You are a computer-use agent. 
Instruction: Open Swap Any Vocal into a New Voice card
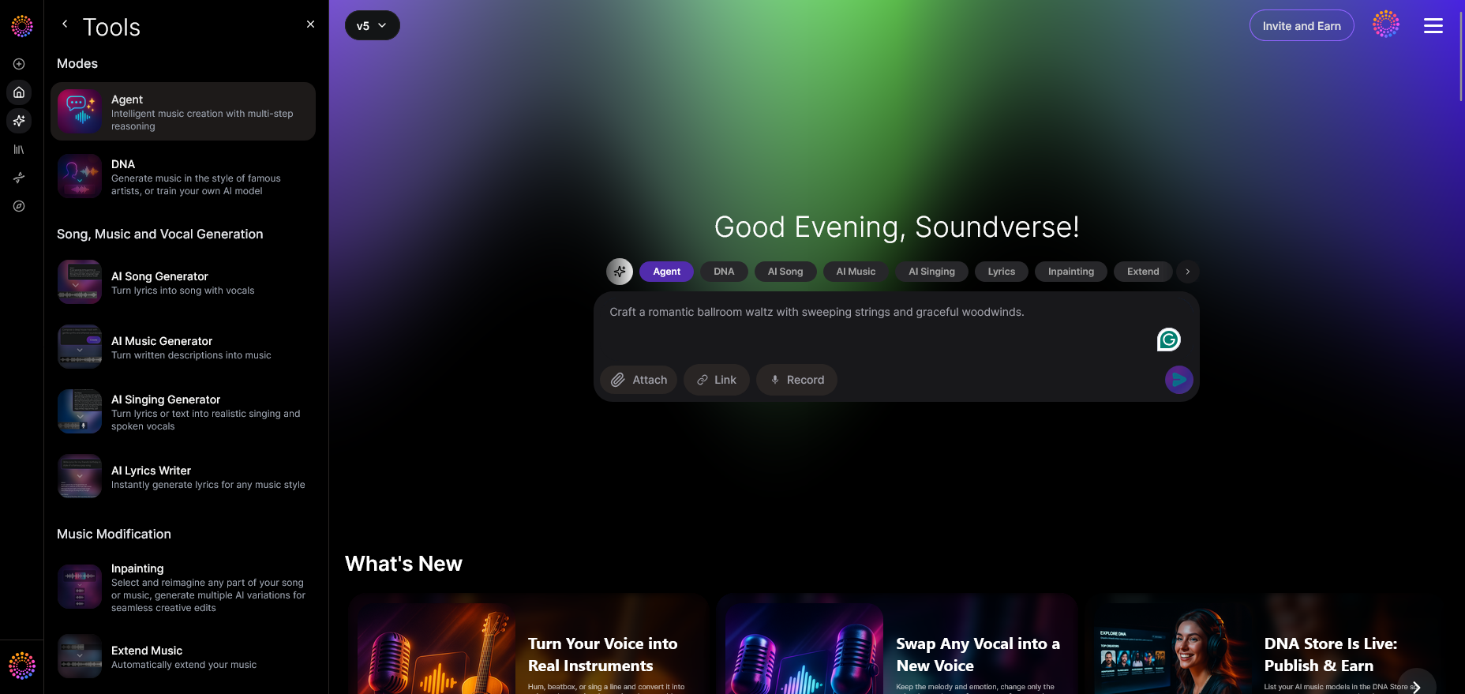tap(897, 644)
